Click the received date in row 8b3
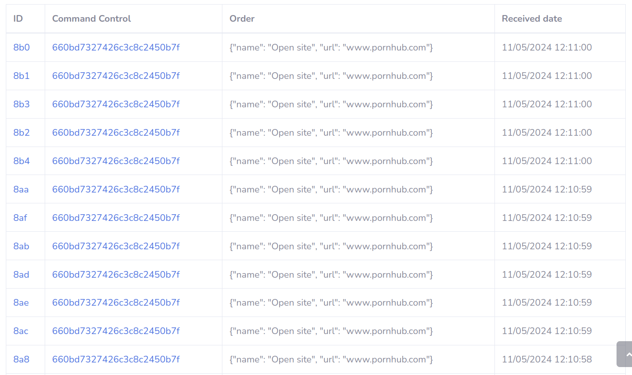Screen dimensions: 632x375 coord(547,104)
